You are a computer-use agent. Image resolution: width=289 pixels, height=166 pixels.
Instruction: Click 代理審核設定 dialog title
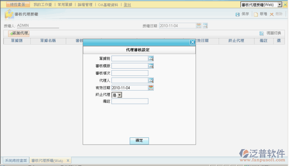tap(138, 50)
